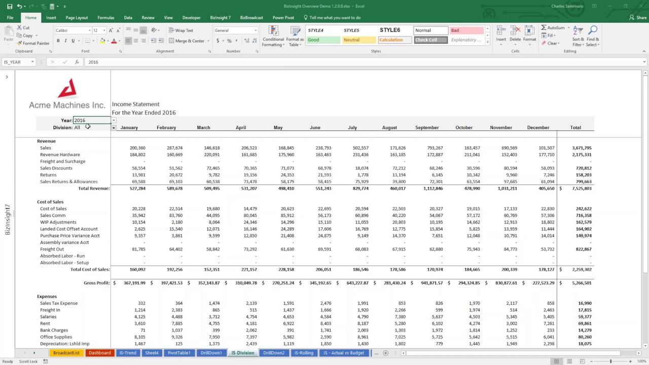
Task: Apply Percent Style format
Action: (x=229, y=41)
